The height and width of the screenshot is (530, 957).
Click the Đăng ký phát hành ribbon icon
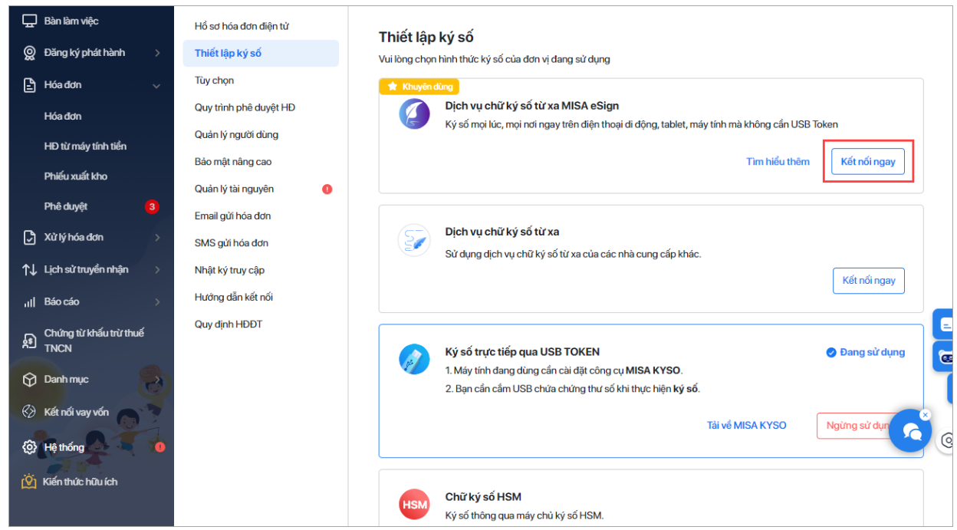(x=30, y=53)
